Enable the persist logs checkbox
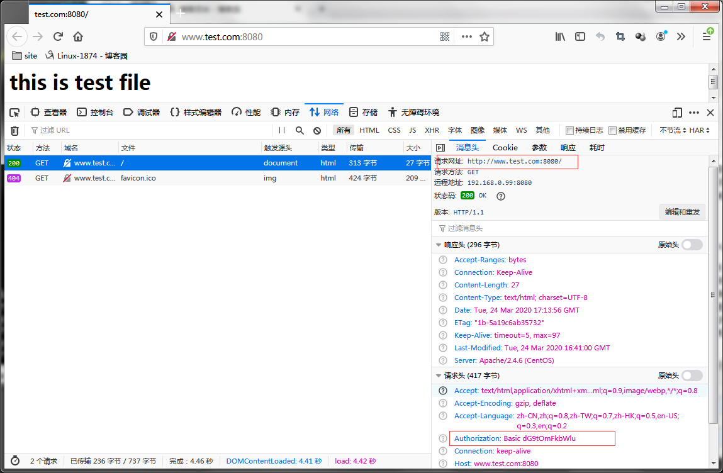The height and width of the screenshot is (473, 723). [569, 130]
